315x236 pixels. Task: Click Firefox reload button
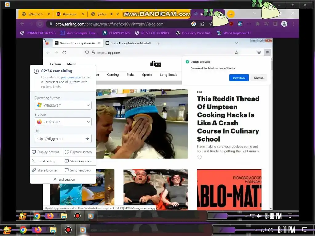point(64,53)
